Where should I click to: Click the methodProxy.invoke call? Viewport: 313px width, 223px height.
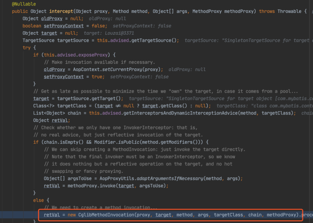pos(91,186)
